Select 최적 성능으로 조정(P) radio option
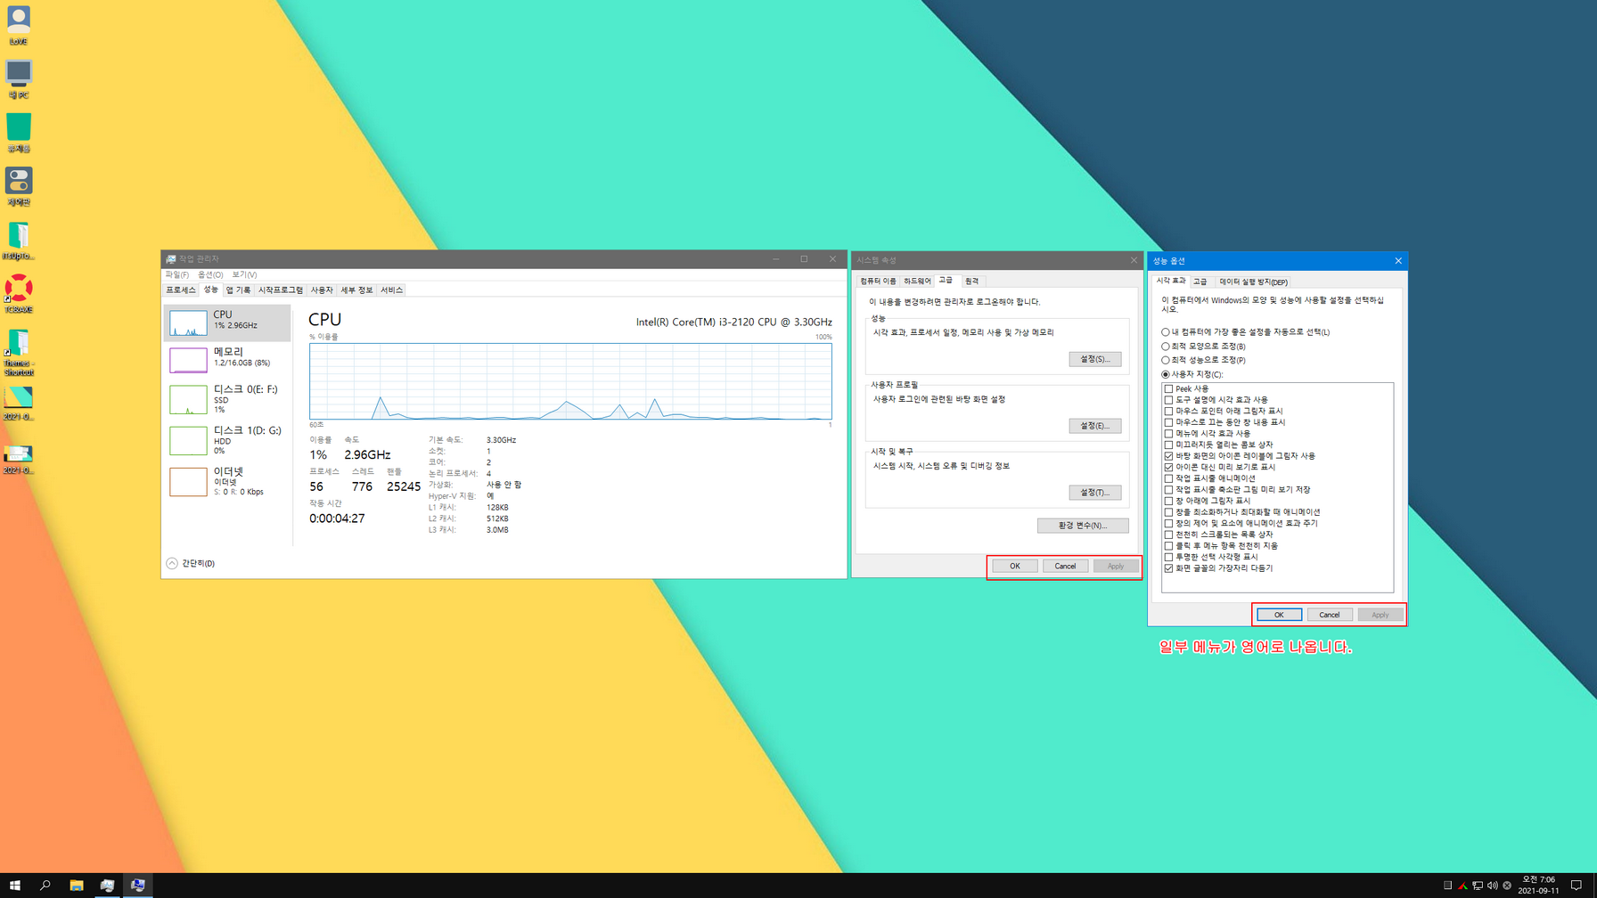 coord(1203,361)
